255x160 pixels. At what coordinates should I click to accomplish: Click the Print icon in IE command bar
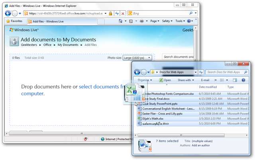(x=142, y=21)
